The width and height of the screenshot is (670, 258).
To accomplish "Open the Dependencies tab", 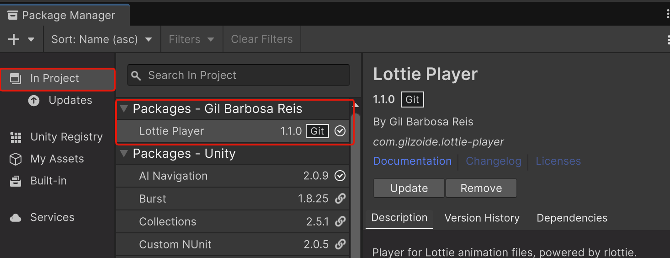I will tap(572, 218).
